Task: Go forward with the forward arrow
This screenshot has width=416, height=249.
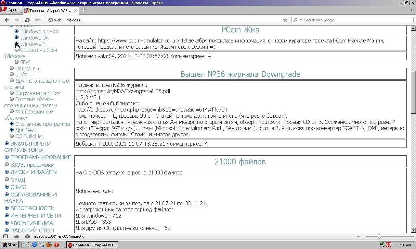Action: click(x=17, y=20)
